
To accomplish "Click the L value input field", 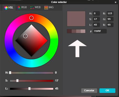I will coord(96,25).
